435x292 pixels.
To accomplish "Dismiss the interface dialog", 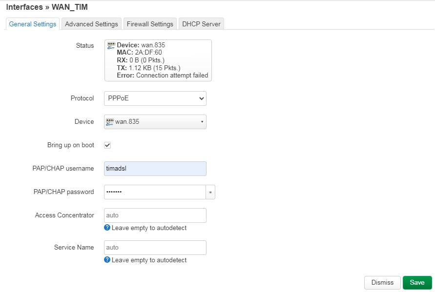I will 382,283.
